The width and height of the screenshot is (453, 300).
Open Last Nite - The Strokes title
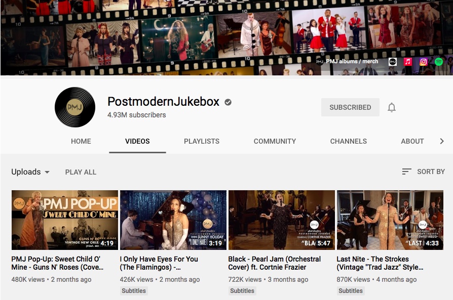click(x=380, y=263)
